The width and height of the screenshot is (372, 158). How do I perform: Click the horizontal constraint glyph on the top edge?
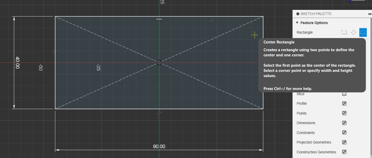coord(159,19)
